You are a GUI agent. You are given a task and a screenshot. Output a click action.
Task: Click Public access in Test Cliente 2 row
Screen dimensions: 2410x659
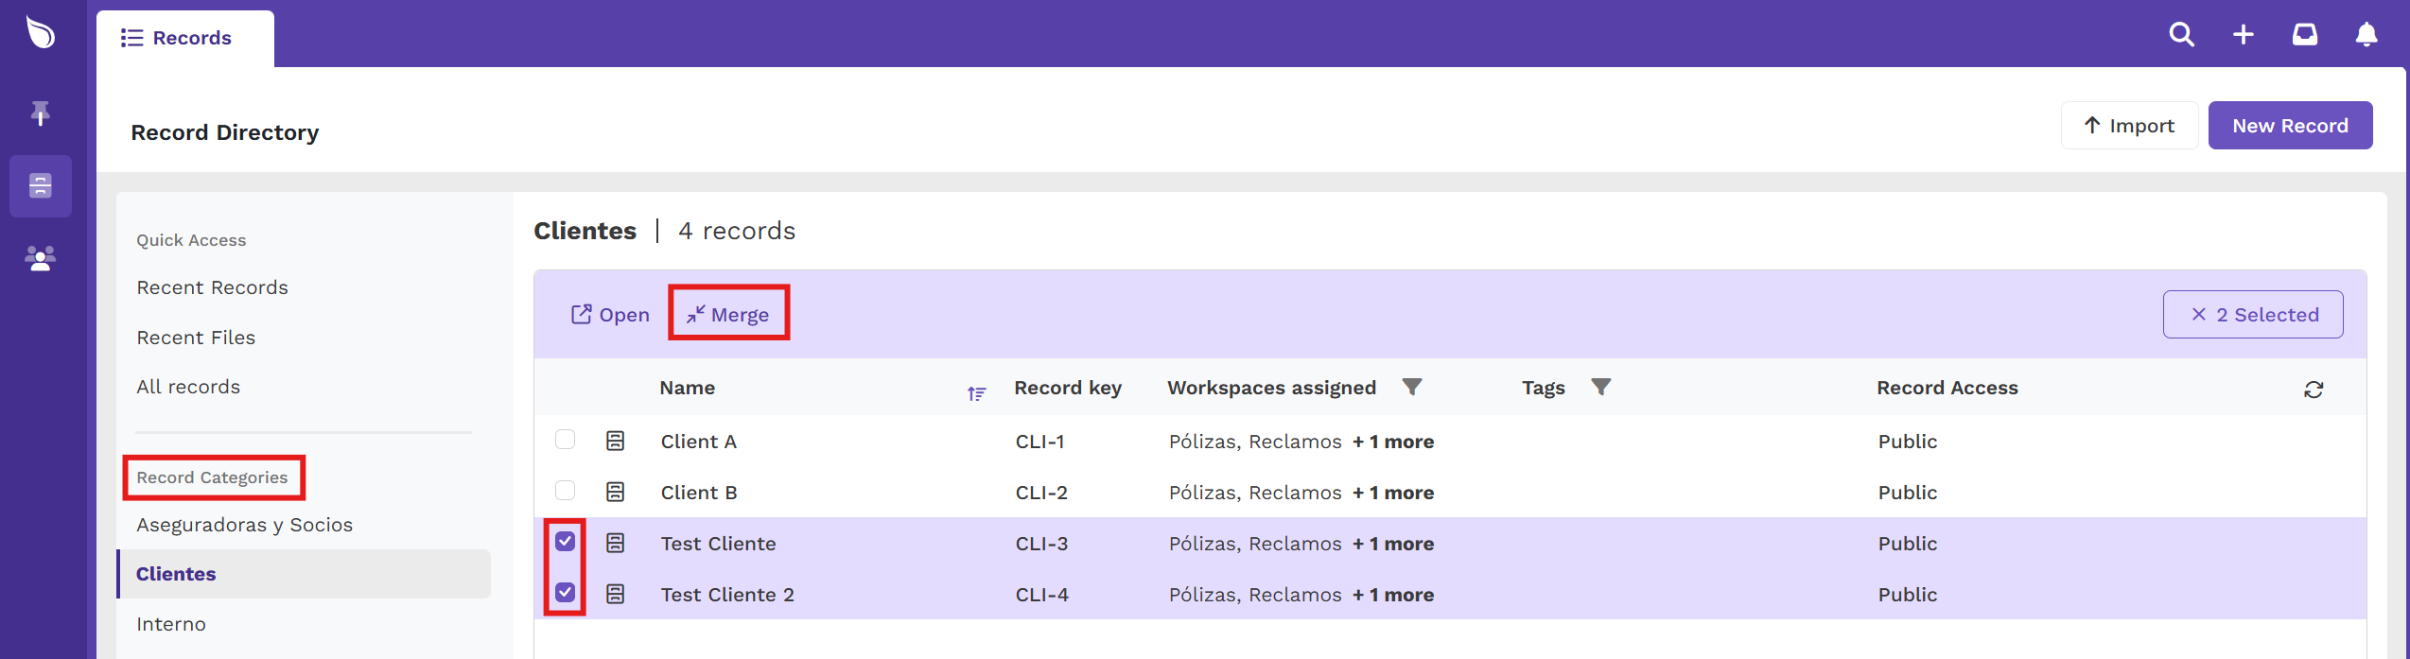click(1907, 595)
